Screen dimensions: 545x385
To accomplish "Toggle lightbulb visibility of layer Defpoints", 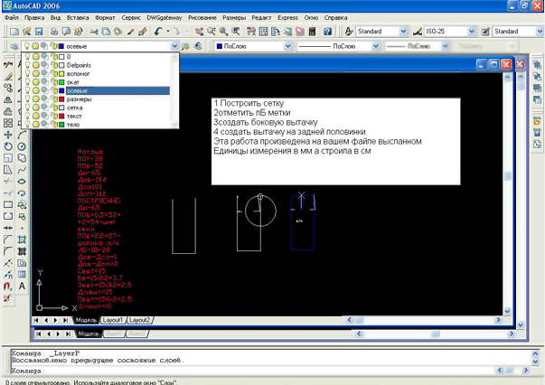I will [x=27, y=66].
